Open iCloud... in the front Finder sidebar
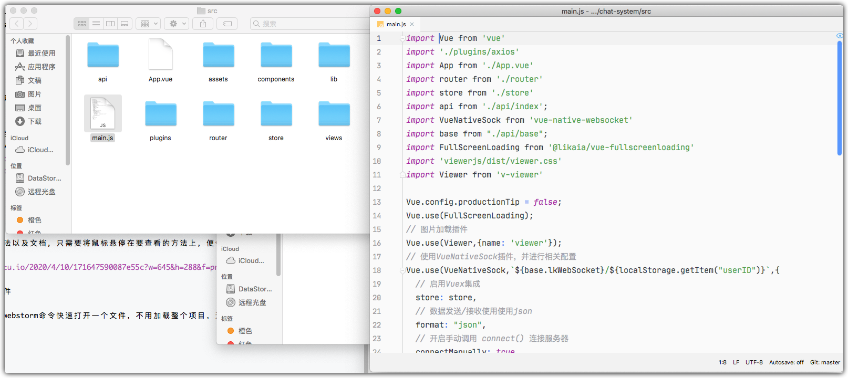The height and width of the screenshot is (378, 848). pos(35,150)
